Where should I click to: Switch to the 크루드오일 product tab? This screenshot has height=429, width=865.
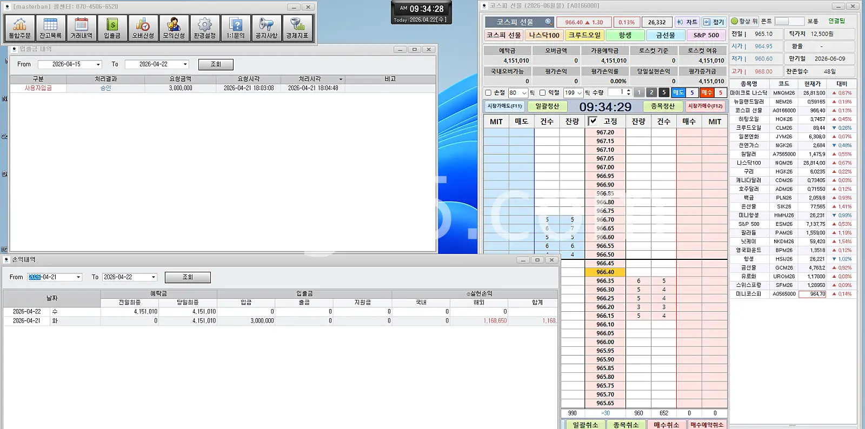pyautogui.click(x=584, y=35)
